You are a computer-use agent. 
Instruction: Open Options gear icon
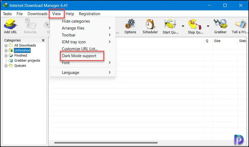tap(130, 24)
